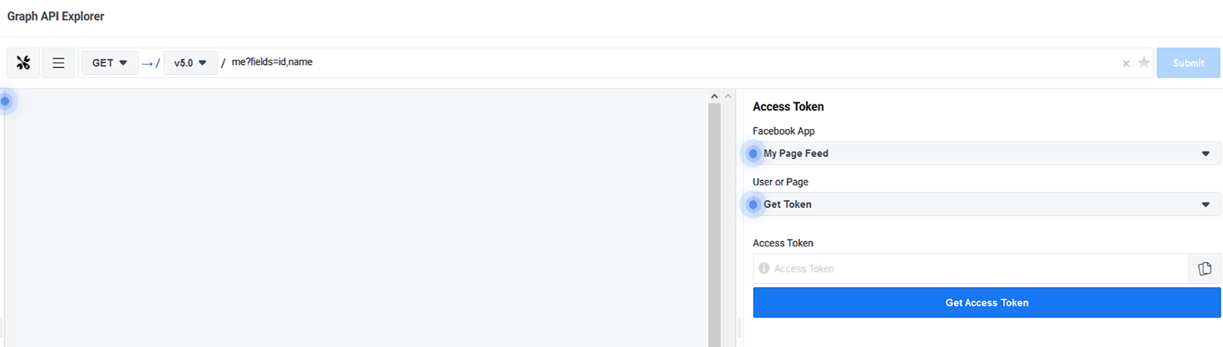Image resolution: width=1223 pixels, height=347 pixels.
Task: Open the tools wrench and screwdriver icon
Action: [23, 63]
